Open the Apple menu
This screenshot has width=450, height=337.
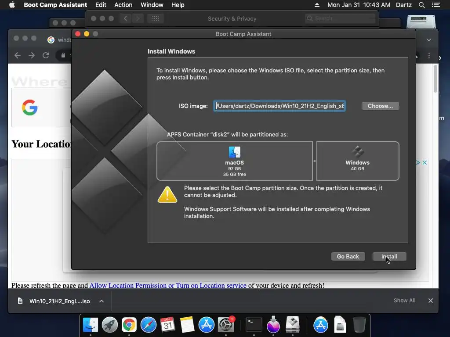pyautogui.click(x=12, y=5)
